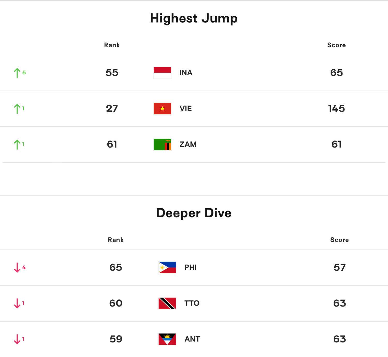388x357 pixels.
Task: Open the ANT team entry
Action: pyautogui.click(x=192, y=339)
